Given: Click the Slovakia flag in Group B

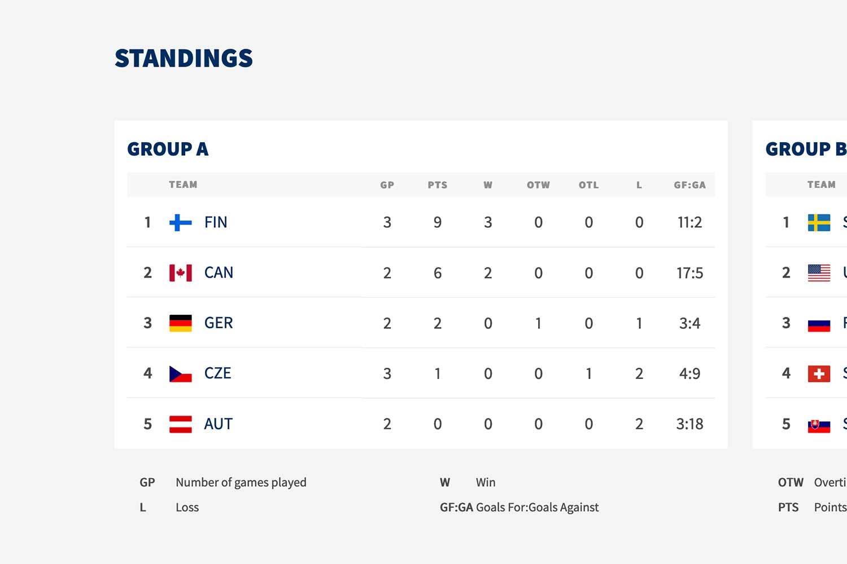Looking at the screenshot, I should pyautogui.click(x=819, y=425).
